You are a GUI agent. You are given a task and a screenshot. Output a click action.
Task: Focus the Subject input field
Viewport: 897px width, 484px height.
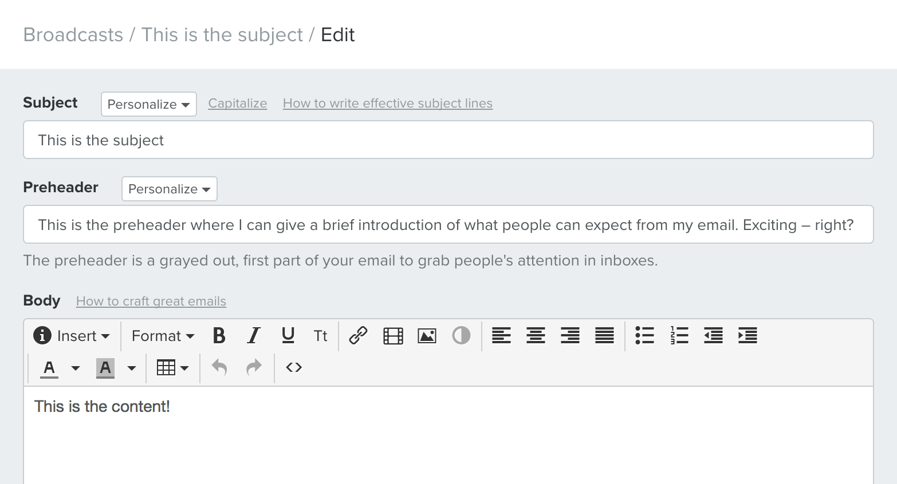pyautogui.click(x=448, y=140)
